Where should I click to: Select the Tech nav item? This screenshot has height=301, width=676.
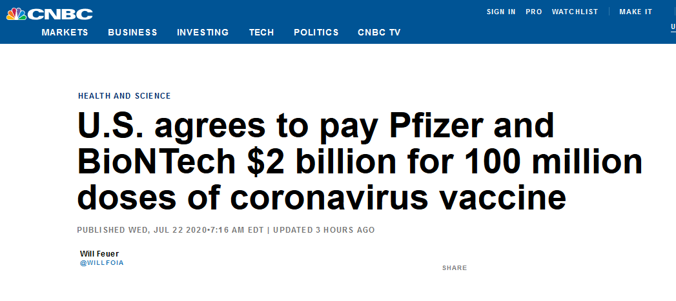tap(261, 32)
